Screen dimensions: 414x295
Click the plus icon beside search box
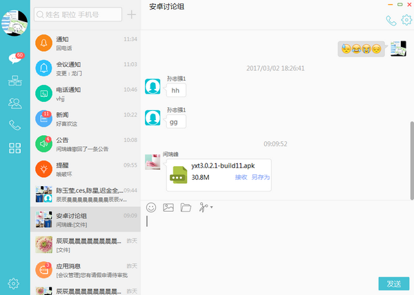pyautogui.click(x=132, y=14)
